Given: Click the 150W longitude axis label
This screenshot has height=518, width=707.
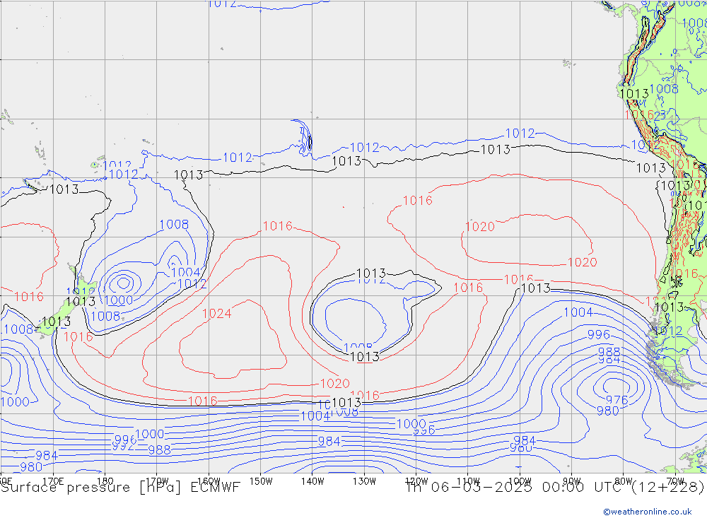Looking at the screenshot, I should pyautogui.click(x=261, y=481).
